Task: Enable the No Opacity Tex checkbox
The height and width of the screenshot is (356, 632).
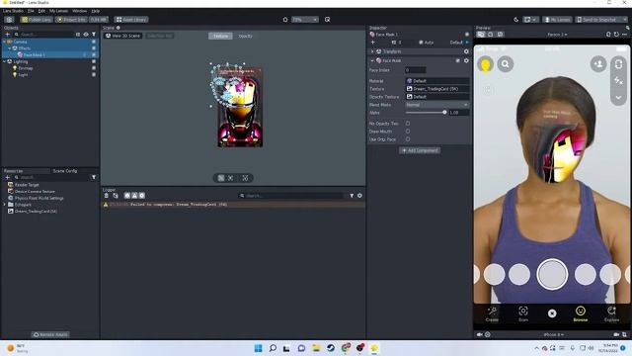Action: 408,124
